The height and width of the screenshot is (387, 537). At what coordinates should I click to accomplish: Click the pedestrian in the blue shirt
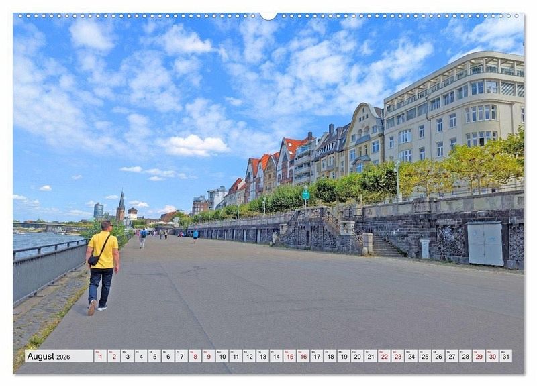[195, 235]
